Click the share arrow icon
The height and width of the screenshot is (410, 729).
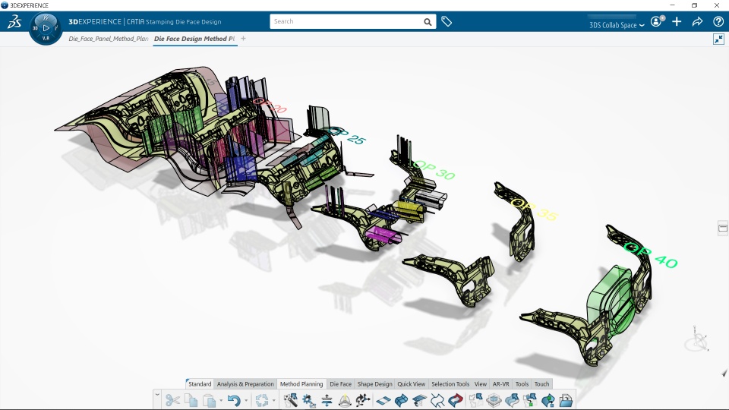click(697, 21)
